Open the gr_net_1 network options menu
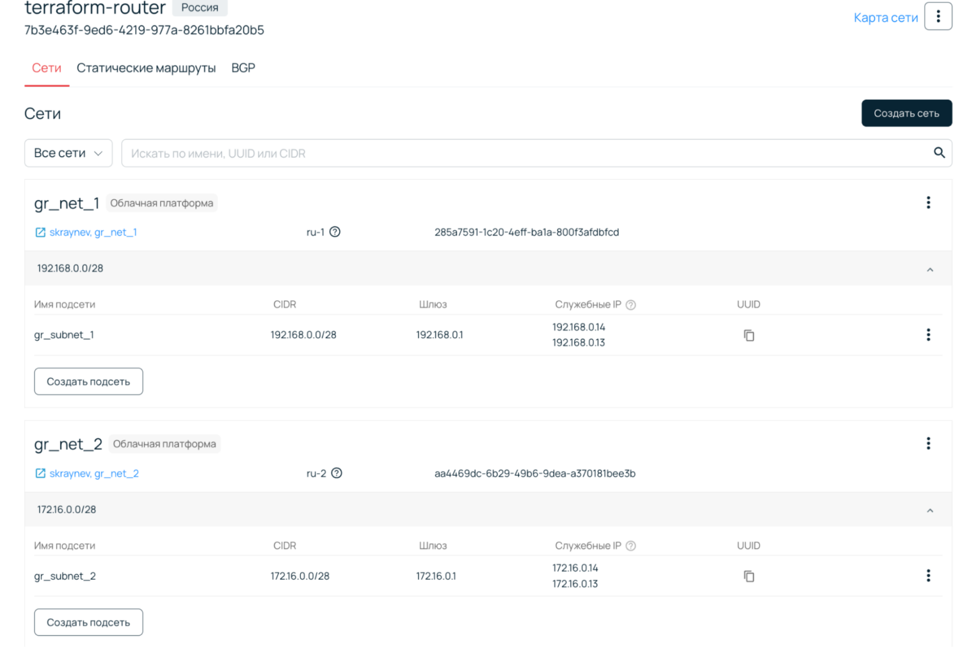976x647 pixels. pos(928,203)
